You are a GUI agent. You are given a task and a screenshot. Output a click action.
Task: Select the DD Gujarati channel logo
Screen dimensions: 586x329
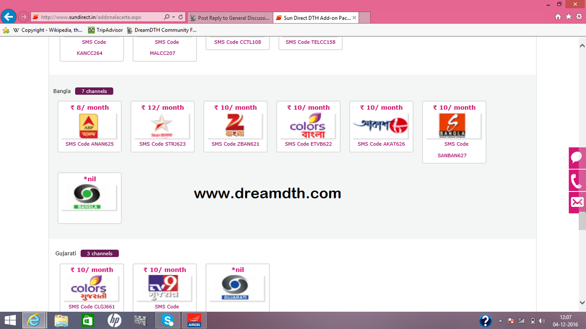(235, 288)
